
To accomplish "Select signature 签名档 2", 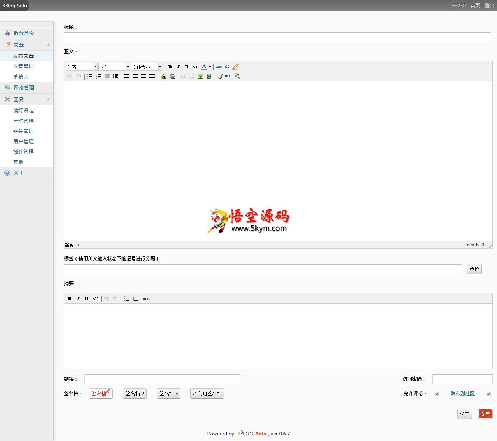I will pos(135,394).
